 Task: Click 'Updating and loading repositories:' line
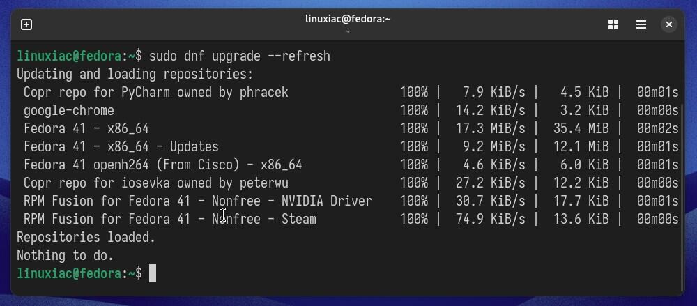coord(135,74)
